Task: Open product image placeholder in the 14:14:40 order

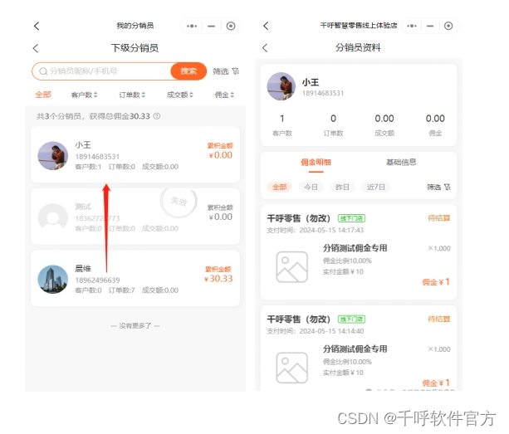Action: tap(291, 368)
